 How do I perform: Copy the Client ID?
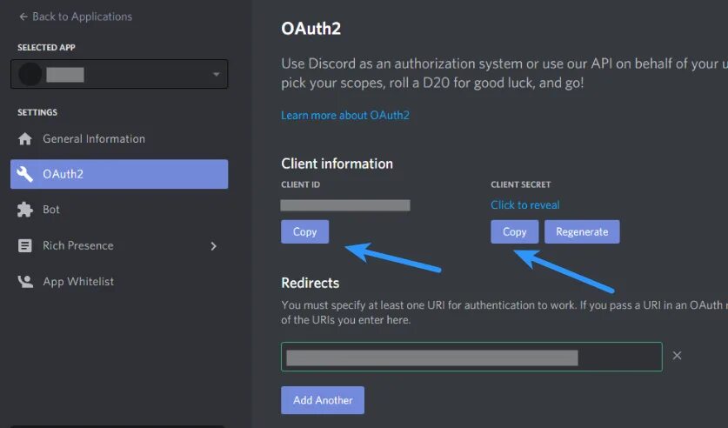coord(304,231)
